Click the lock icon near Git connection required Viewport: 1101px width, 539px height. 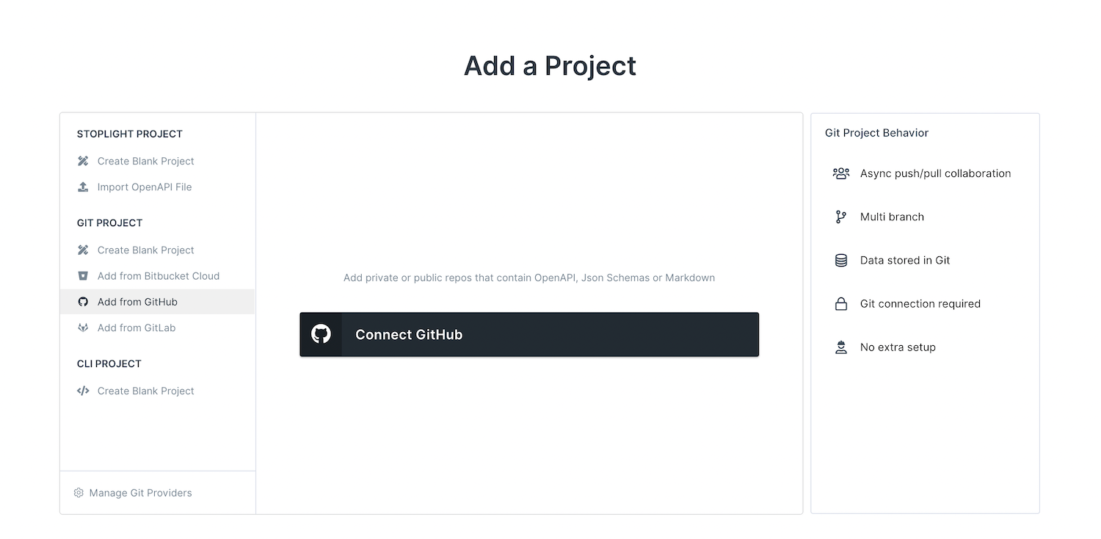click(x=840, y=303)
